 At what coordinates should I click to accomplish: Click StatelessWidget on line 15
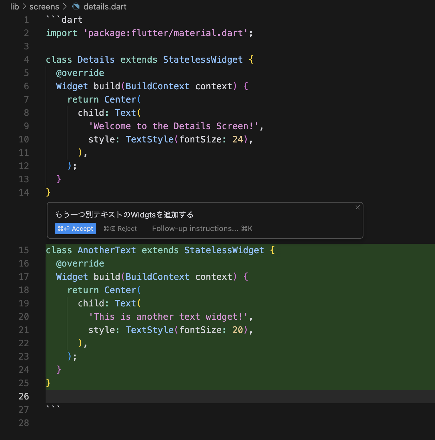pos(224,250)
